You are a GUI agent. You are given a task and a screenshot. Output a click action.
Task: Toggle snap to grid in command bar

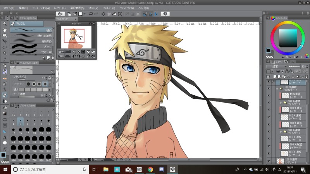(156, 14)
